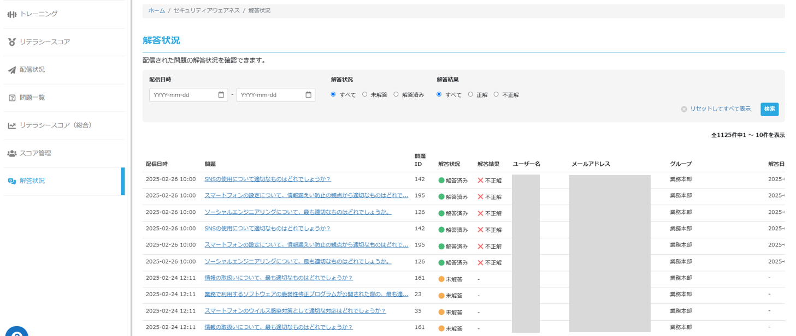
Task: Click the description 配信された問題の解答状況を確認できます。
Action: tap(204, 61)
